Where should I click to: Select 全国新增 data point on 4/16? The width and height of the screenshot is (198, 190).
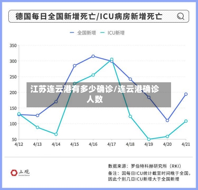[93, 56]
